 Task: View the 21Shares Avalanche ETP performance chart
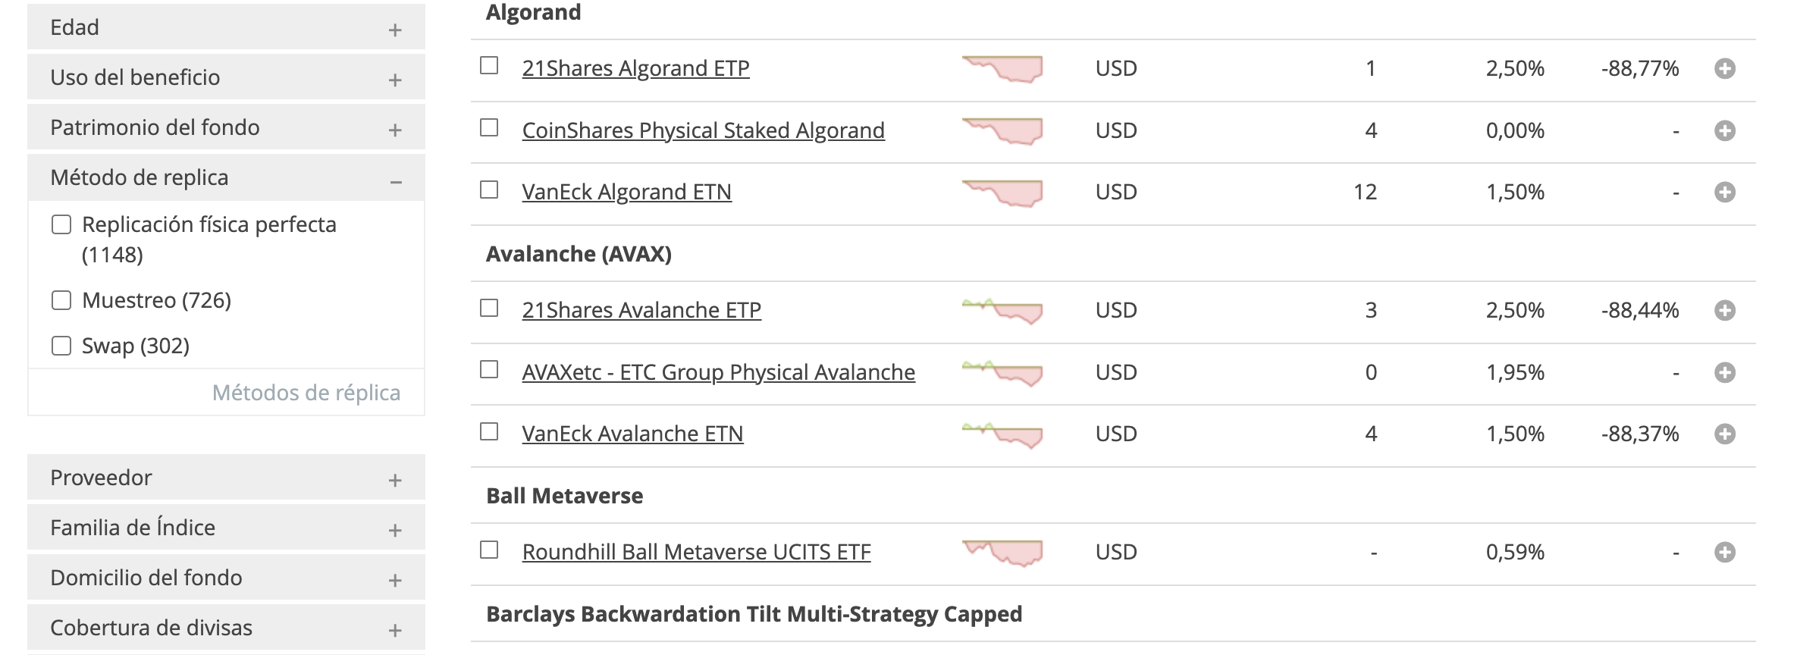pos(1002,311)
